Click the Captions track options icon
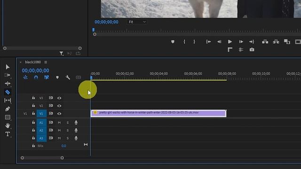The image size is (301, 169). (79, 77)
